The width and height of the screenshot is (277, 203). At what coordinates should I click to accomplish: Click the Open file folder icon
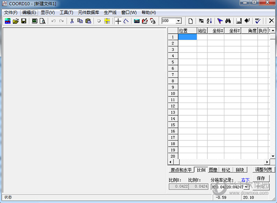(16, 21)
